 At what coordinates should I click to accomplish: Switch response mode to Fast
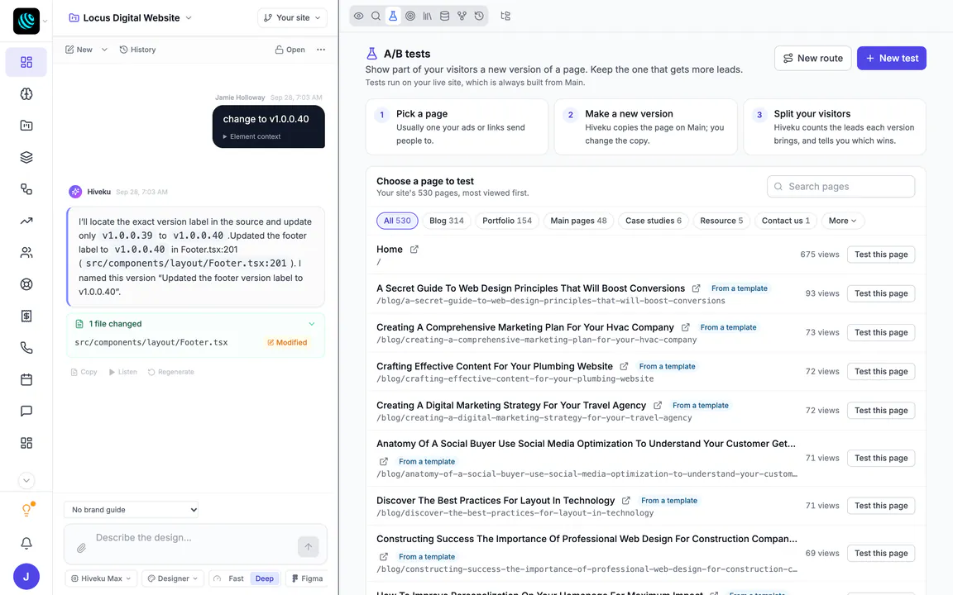pos(236,578)
